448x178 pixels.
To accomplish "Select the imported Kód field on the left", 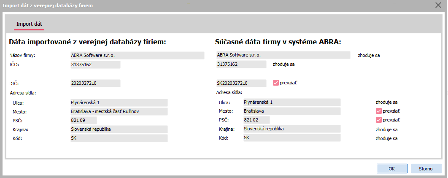I will tap(119, 138).
